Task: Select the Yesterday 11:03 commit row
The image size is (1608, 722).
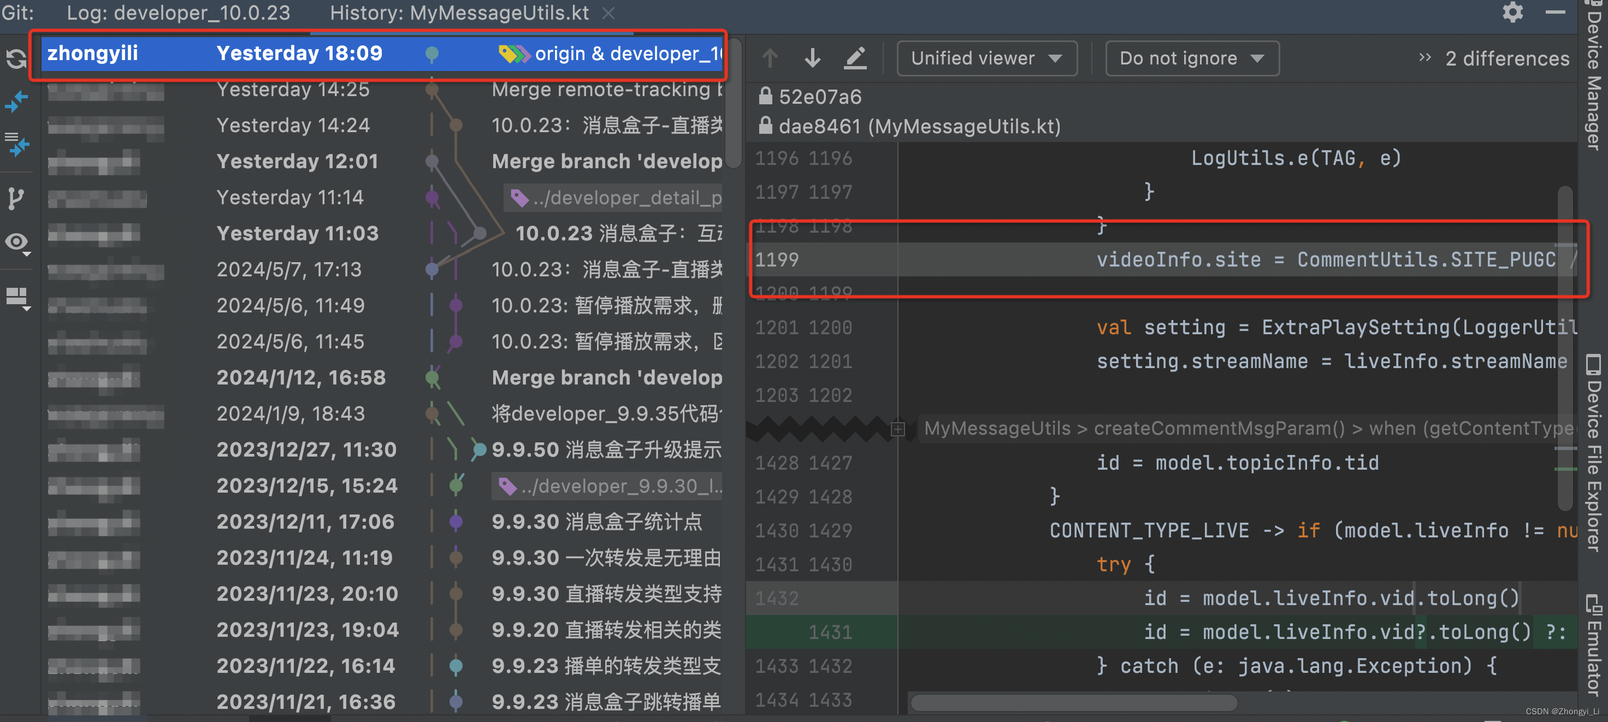Action: [x=382, y=233]
